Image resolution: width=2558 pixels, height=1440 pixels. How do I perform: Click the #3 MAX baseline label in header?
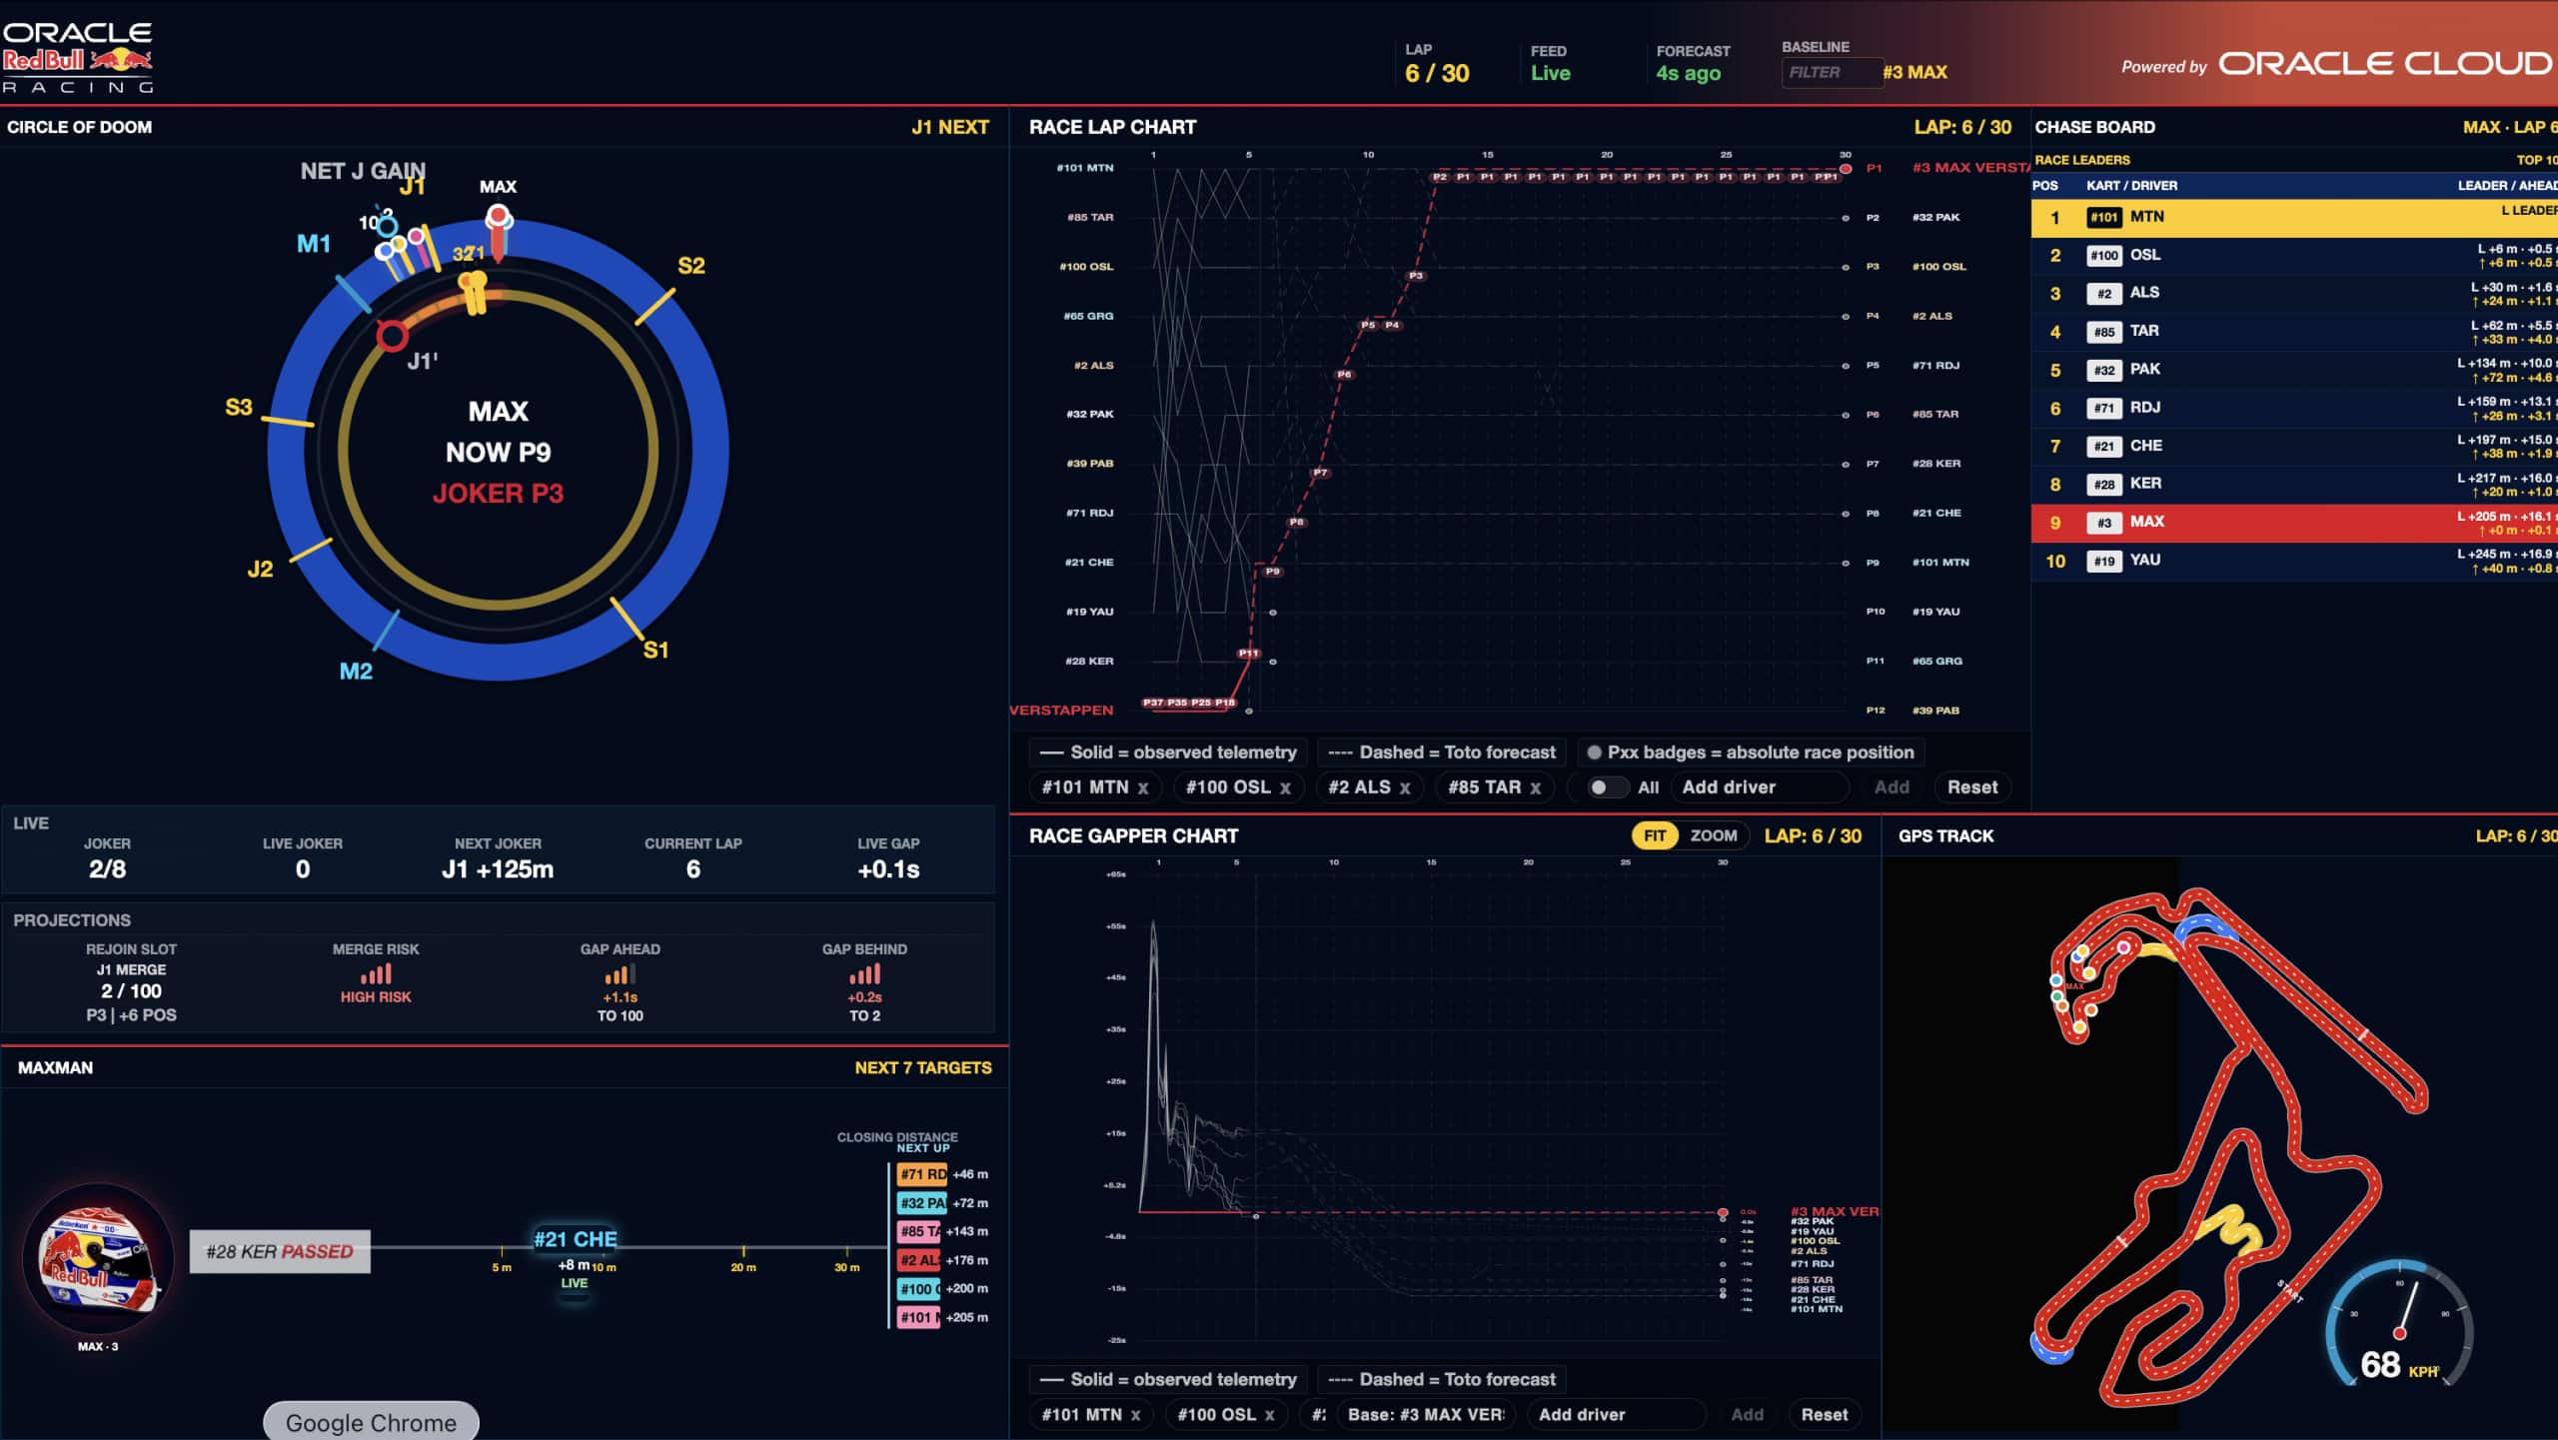click(x=1916, y=72)
